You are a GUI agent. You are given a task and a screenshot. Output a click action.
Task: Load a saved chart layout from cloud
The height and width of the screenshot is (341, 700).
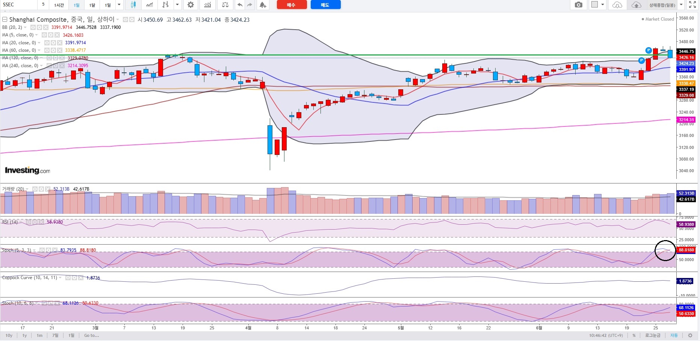pos(617,5)
